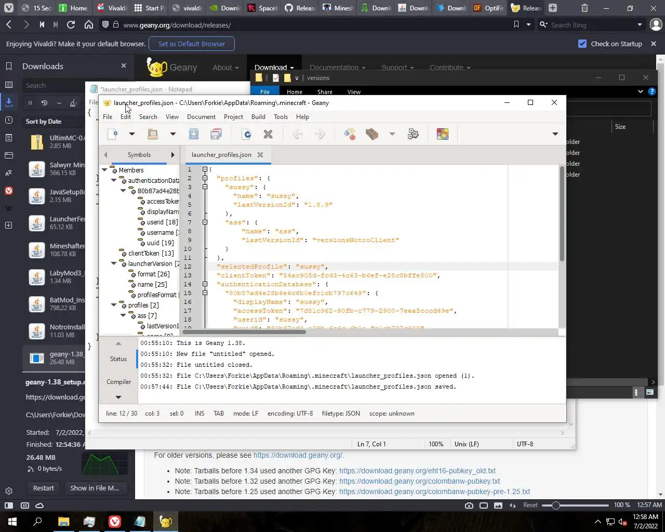Click the Reset zoom button in status bar
Viewport: 665px width, 532px height.
click(x=530, y=505)
